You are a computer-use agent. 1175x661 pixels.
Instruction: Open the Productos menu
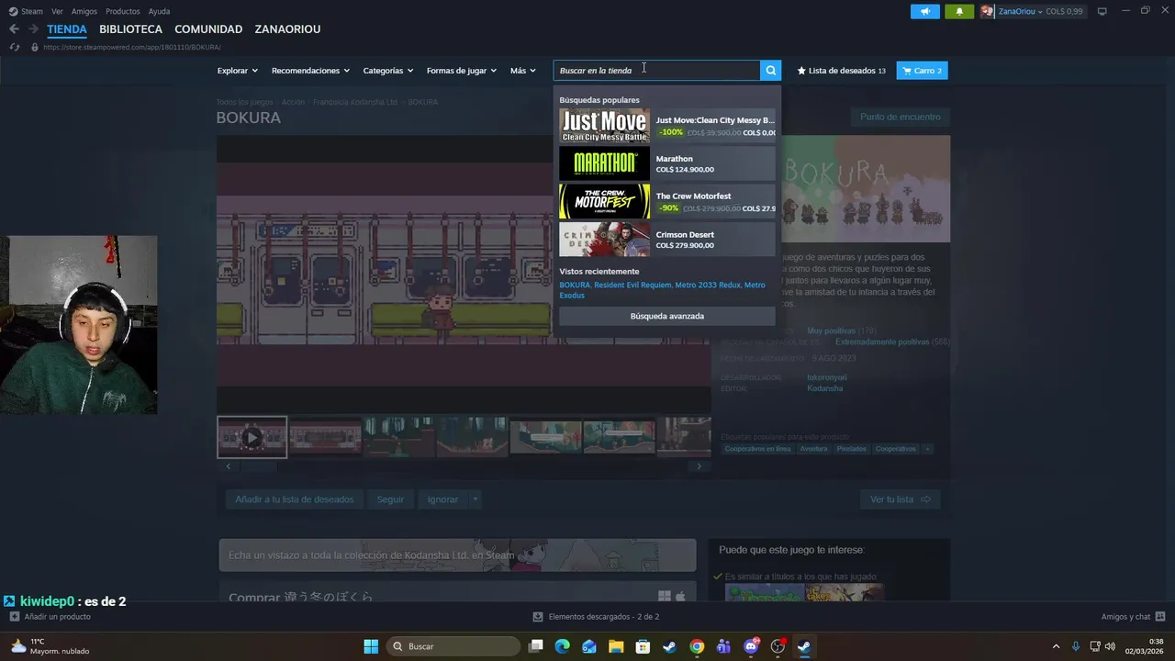pos(123,11)
